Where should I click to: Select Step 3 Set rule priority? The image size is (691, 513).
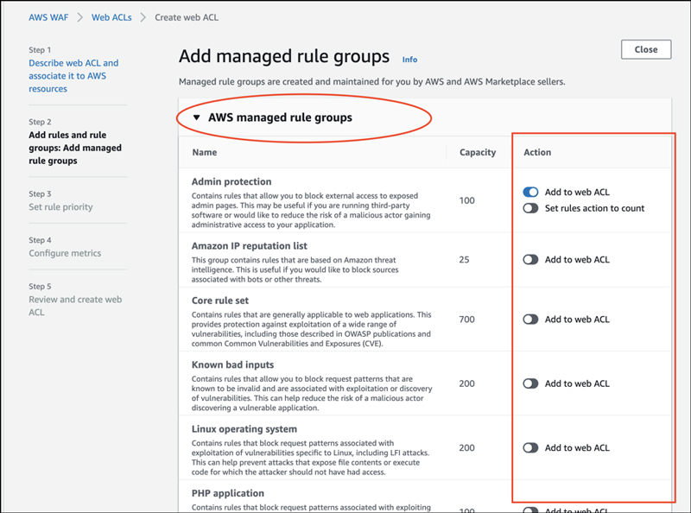[60, 207]
